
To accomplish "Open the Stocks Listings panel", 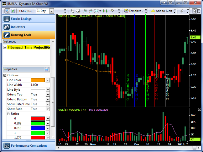I will coord(29,19).
